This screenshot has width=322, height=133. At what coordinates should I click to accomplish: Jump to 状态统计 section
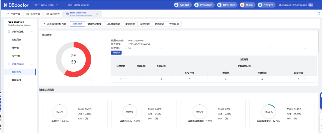[159, 24]
